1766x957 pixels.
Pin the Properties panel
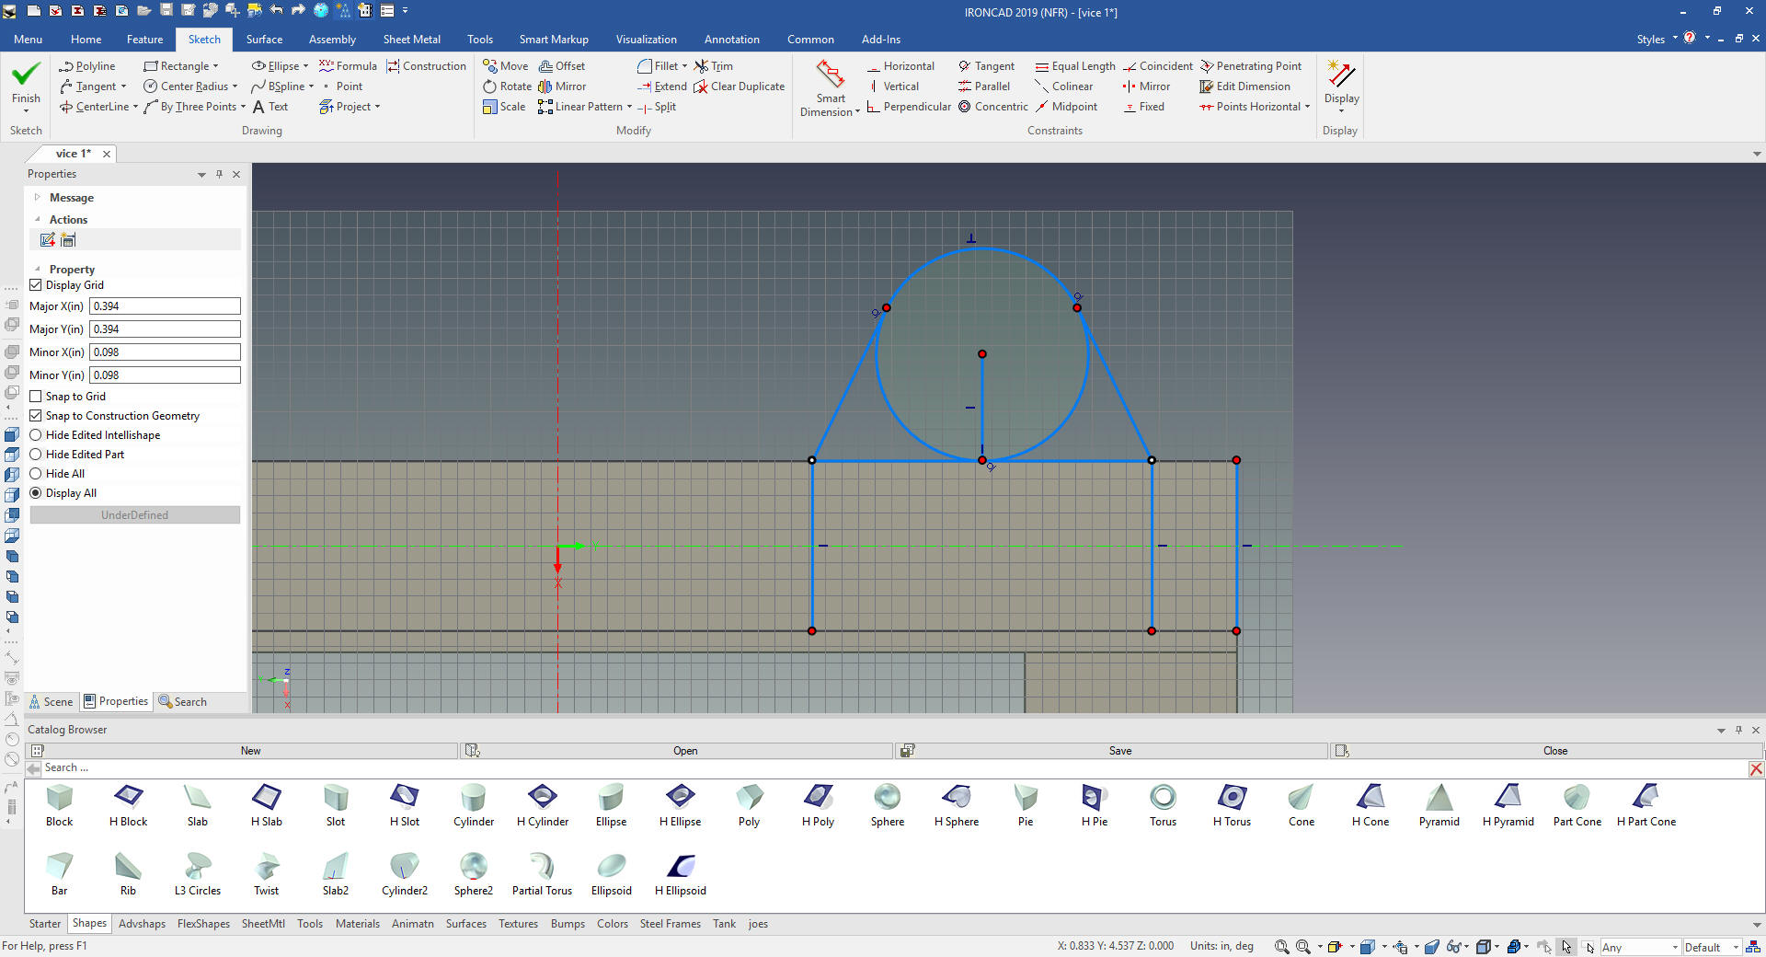(x=219, y=174)
